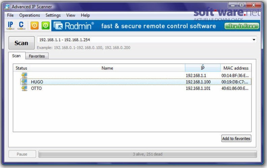Minimize the Advanced IP Scanner window

pos(233,5)
